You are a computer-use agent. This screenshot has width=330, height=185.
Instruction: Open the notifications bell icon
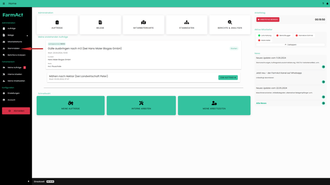(327, 3)
